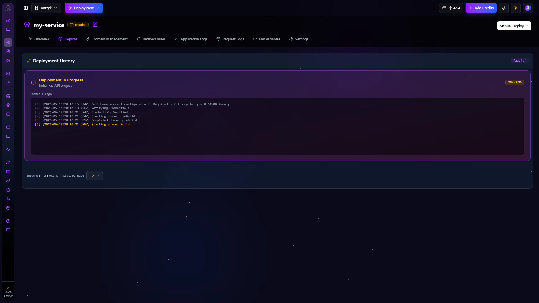Expand the Antryk workspace selector
This screenshot has height=303, width=539.
46,8
